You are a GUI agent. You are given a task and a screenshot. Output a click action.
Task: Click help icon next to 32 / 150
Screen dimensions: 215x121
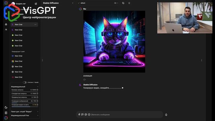pos(37,101)
